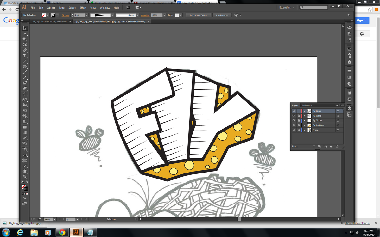This screenshot has height=237, width=380.
Task: Click the blue Sign in button in Chrome
Action: tap(361, 21)
